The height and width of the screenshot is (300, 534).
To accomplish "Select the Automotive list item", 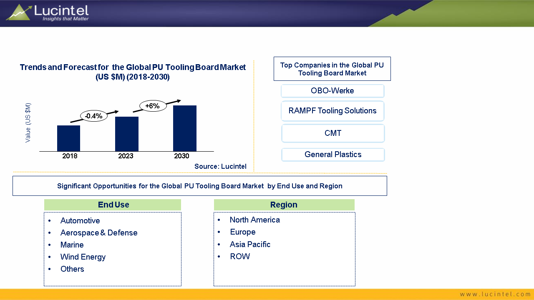I will pos(80,221).
